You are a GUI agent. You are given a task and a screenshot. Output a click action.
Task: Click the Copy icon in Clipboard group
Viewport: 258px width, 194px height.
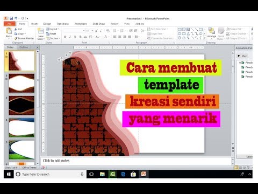point(16,33)
